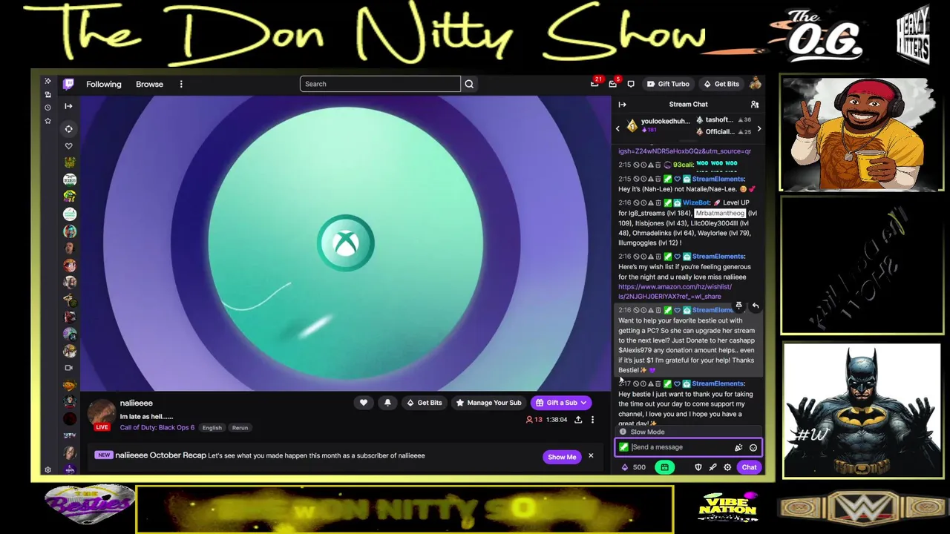The height and width of the screenshot is (534, 950).
Task: Show next gift leaderboard entry
Action: click(759, 129)
